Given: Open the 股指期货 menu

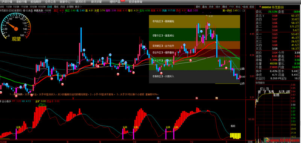Looking at the screenshot, I should [36, 2].
